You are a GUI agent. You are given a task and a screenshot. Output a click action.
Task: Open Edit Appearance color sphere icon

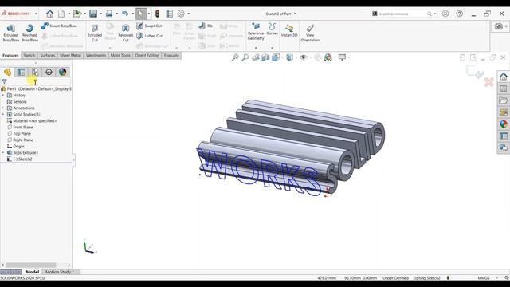[x=328, y=57]
